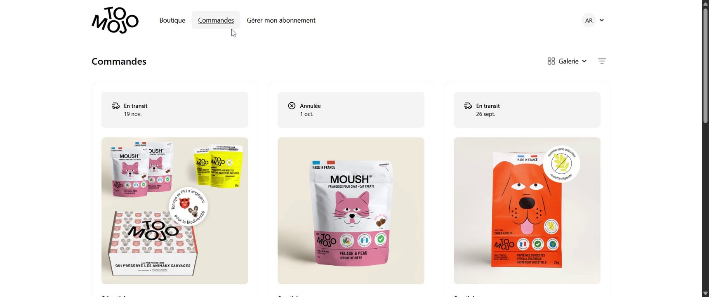Go to the Boutique tab

tap(172, 20)
